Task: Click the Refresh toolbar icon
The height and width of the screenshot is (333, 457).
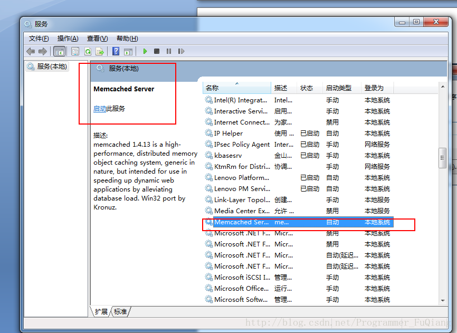Action: coord(88,52)
